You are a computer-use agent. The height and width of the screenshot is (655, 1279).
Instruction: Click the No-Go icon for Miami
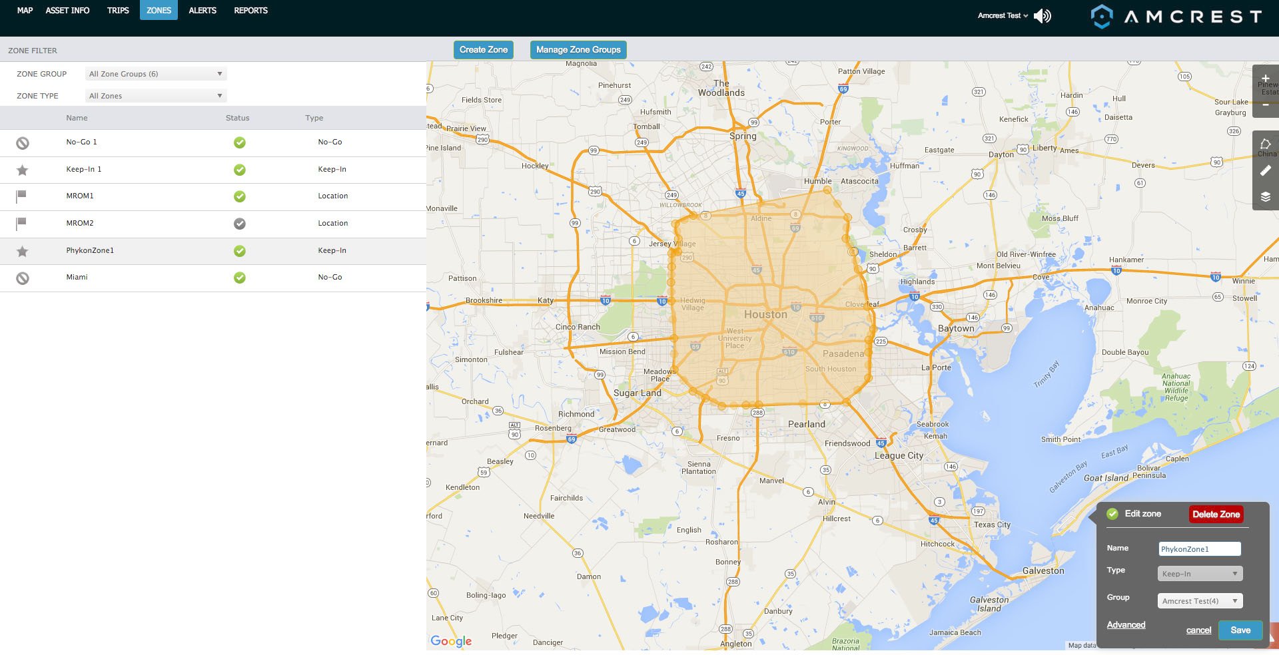click(x=23, y=278)
